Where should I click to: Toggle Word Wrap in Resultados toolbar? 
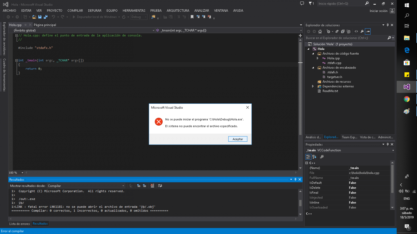click(160, 186)
